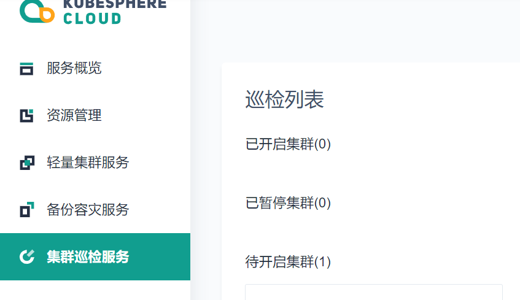The image size is (520, 300).
Task: Click the KubeSphere Cloud logo icon
Action: coord(37,11)
